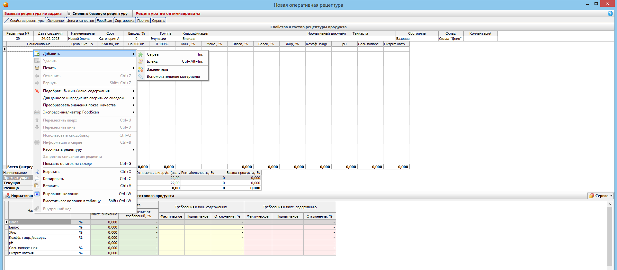Open help via blue question mark icon
The height and width of the screenshot is (270, 617).
[x=610, y=14]
